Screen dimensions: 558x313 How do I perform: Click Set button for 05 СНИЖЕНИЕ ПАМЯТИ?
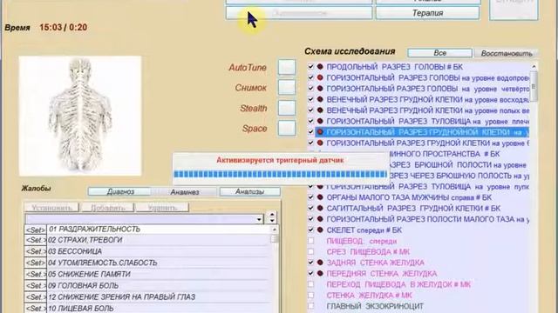pos(35,275)
